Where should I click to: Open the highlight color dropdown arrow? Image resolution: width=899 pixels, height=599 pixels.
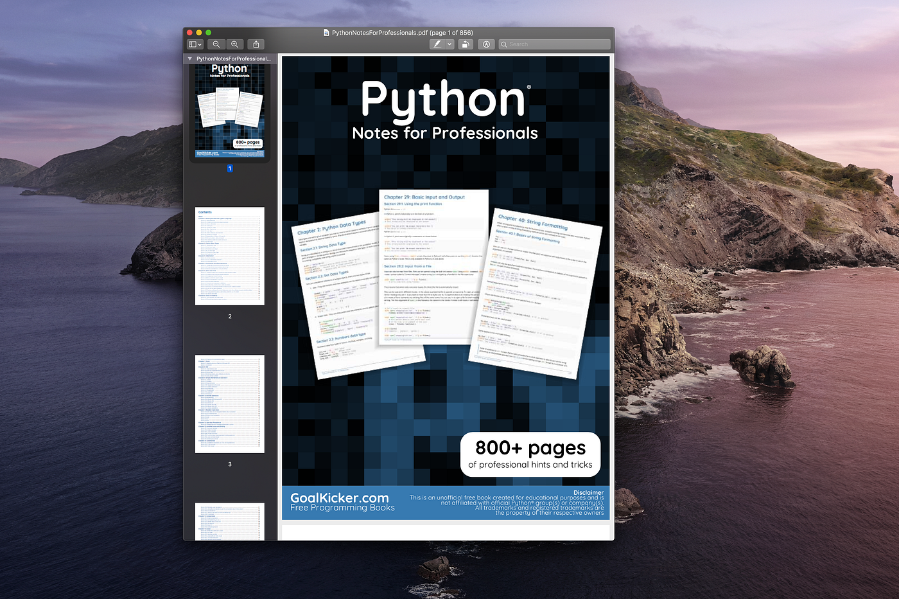(449, 44)
